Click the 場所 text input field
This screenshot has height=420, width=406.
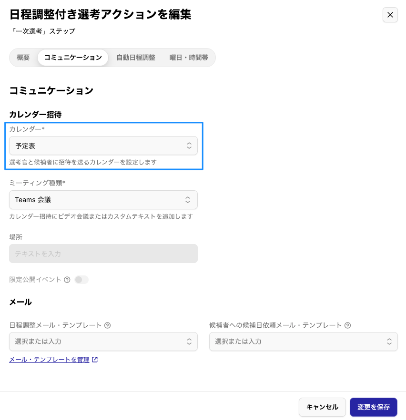pos(103,254)
